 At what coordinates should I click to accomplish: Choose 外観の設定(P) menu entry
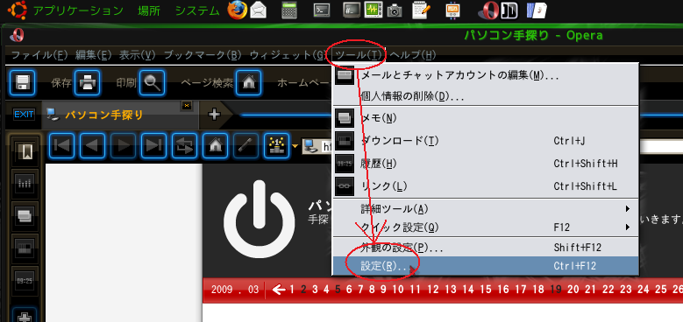tap(485, 248)
